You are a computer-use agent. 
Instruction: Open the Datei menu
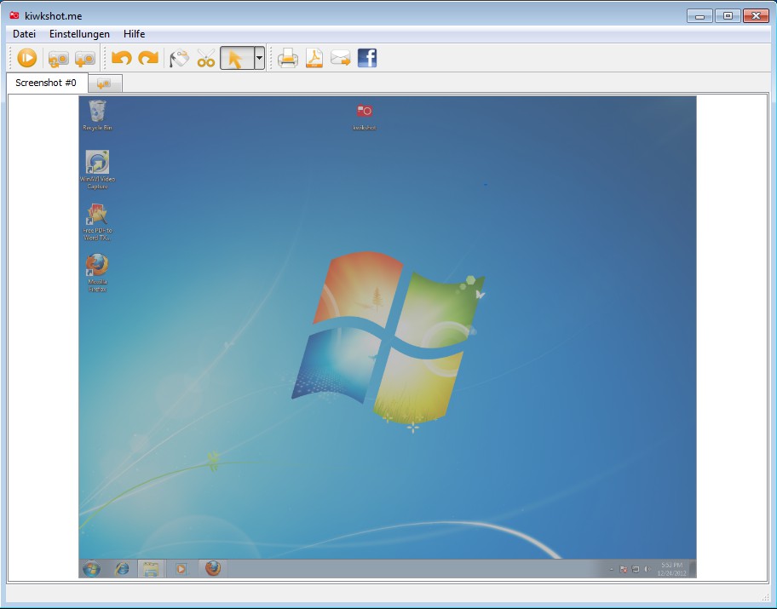point(24,34)
